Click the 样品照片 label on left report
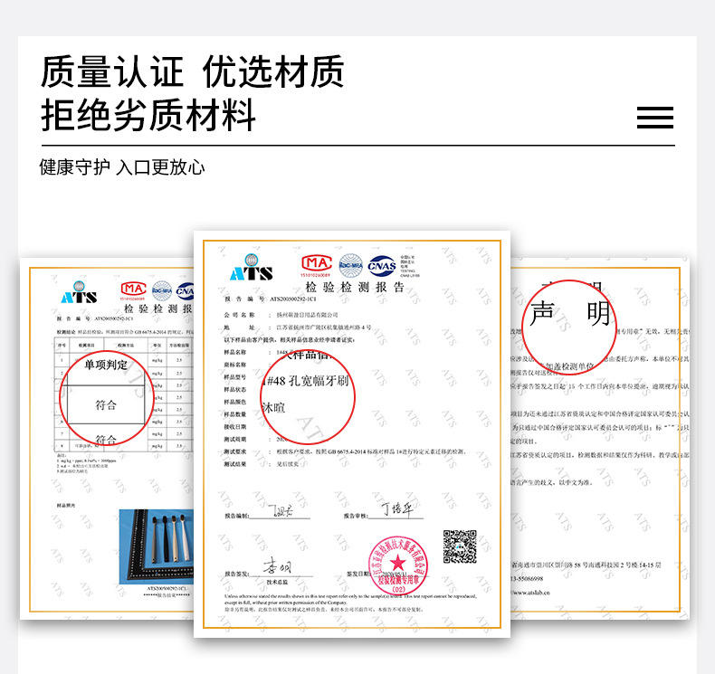Image resolution: width=715 pixels, height=674 pixels. (x=67, y=506)
